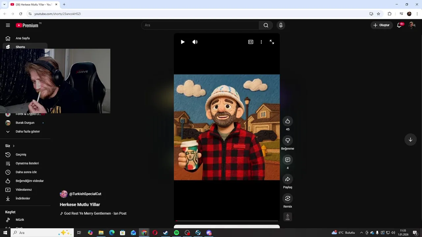Mute the Shorts video volume

coord(195,42)
